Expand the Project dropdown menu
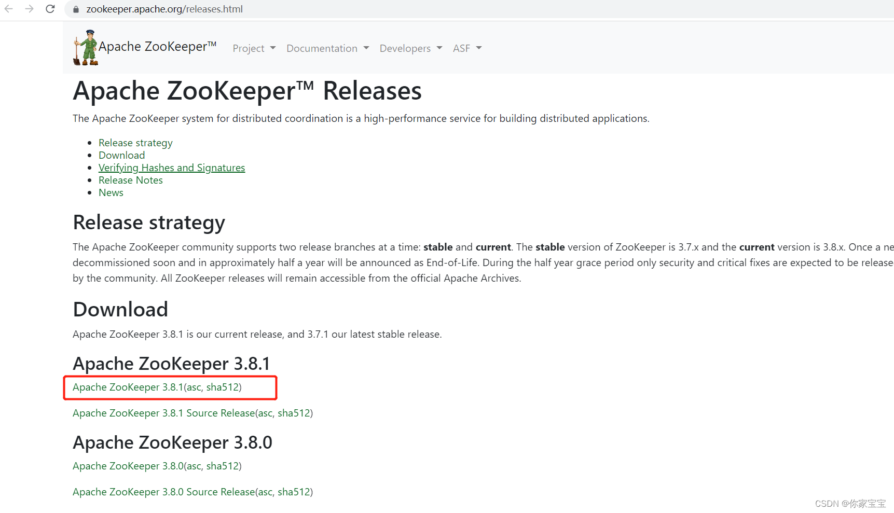This screenshot has height=513, width=894. click(x=254, y=48)
